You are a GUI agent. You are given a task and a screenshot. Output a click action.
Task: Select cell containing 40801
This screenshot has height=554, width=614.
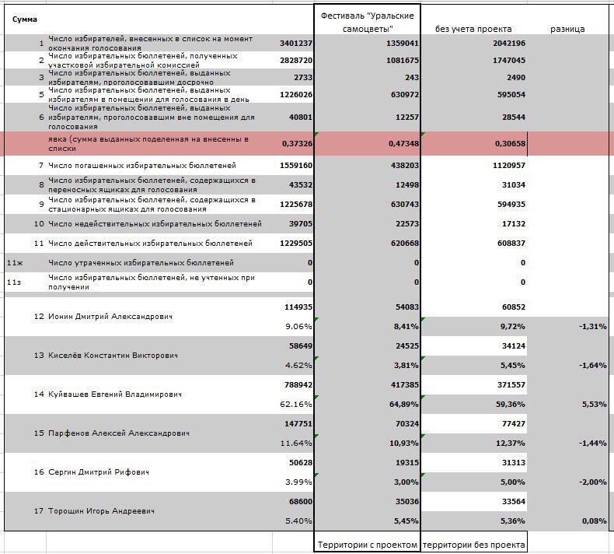pos(301,117)
